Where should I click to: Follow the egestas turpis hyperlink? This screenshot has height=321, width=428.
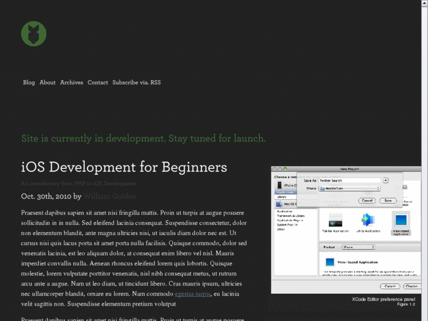(x=193, y=294)
